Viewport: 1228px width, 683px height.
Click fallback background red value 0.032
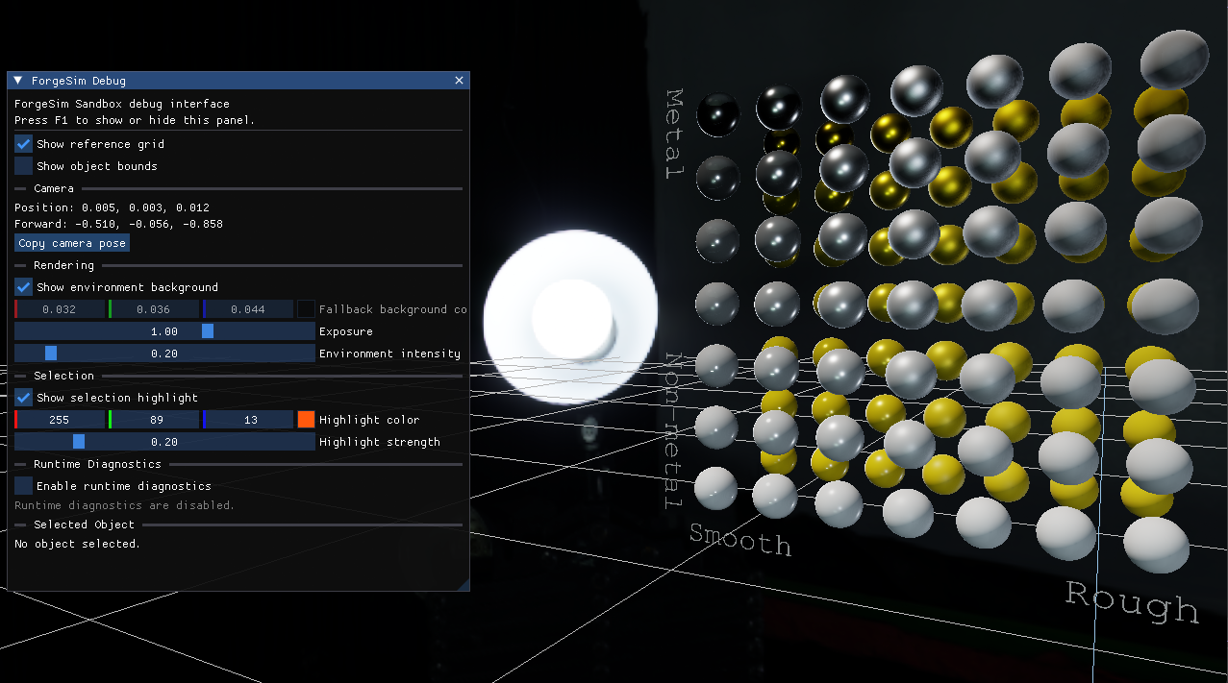(60, 309)
